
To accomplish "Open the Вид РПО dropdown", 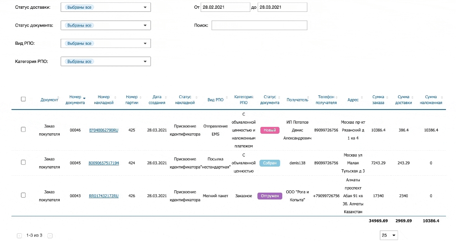I will [x=105, y=43].
